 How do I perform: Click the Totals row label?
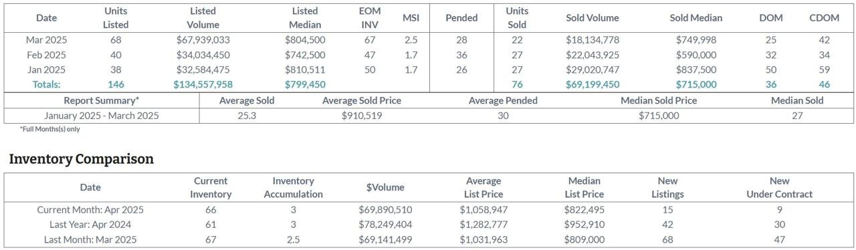pos(46,84)
